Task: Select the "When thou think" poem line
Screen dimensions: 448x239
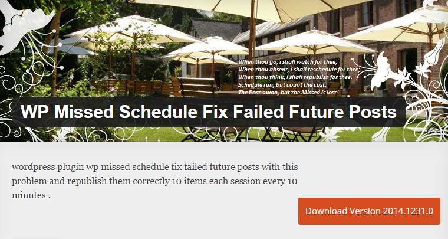Action: 295,77
